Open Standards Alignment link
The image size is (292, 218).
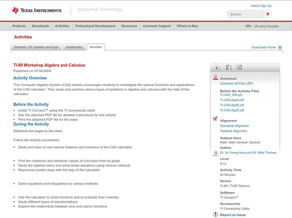234,126
